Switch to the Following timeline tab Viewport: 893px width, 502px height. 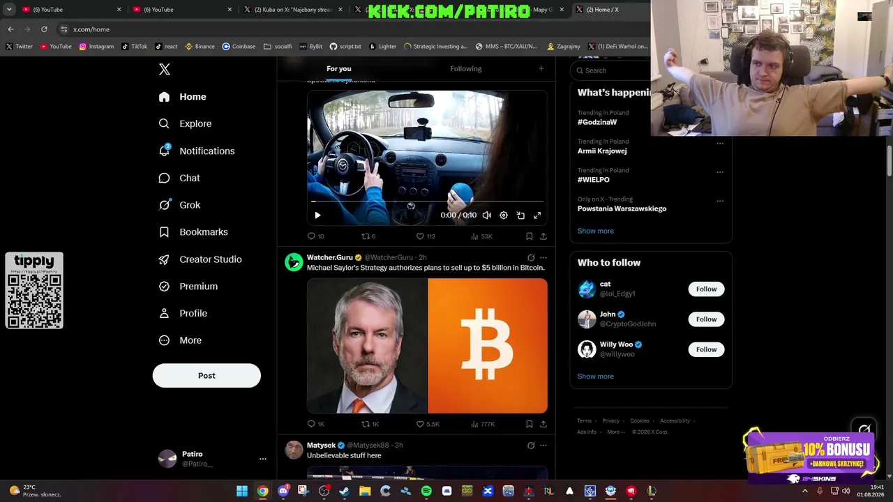coord(466,68)
